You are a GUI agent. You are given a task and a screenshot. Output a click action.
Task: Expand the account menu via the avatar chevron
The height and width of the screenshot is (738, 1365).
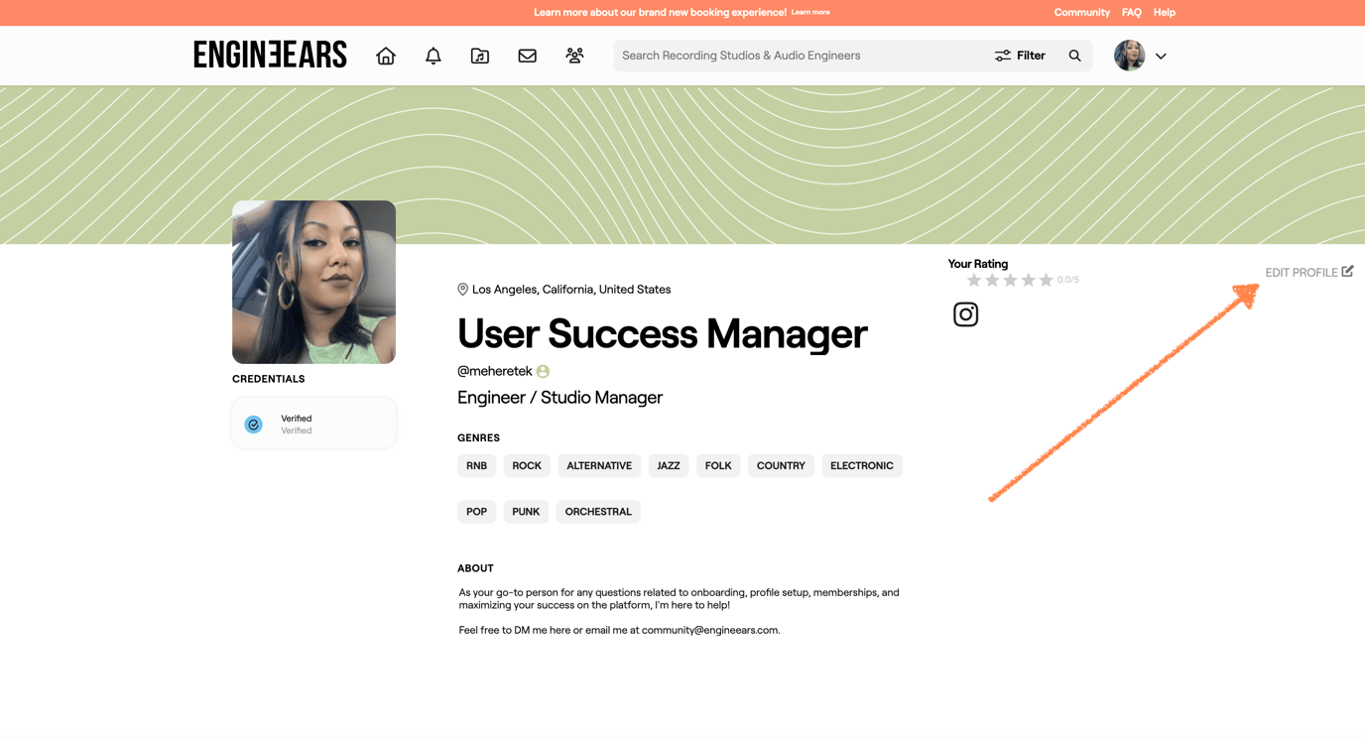1161,56
